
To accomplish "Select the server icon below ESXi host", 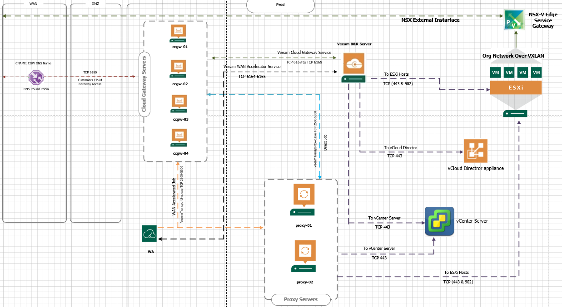I will (x=515, y=113).
